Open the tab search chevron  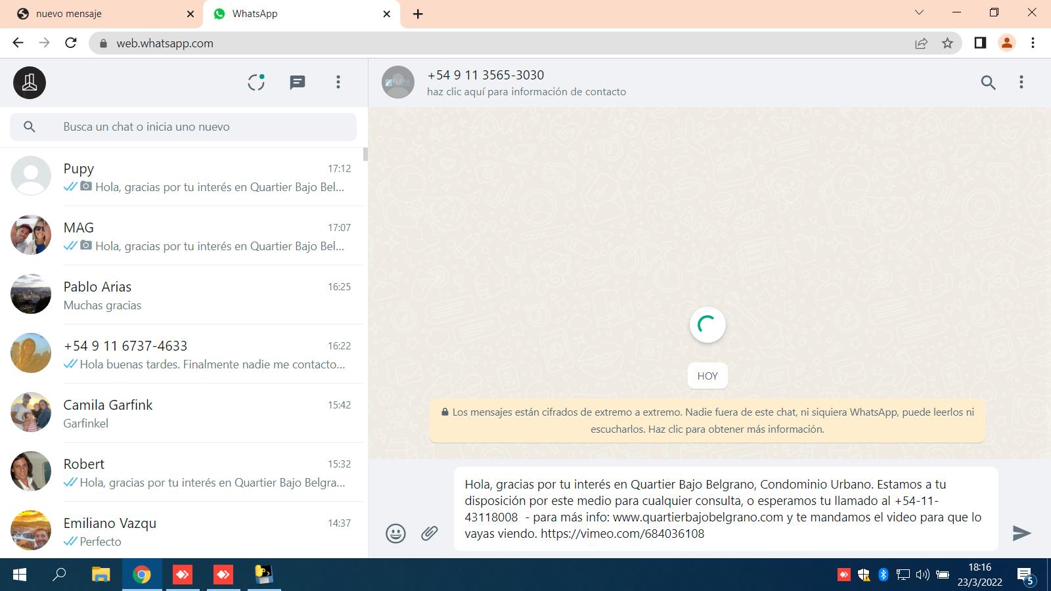click(x=920, y=12)
